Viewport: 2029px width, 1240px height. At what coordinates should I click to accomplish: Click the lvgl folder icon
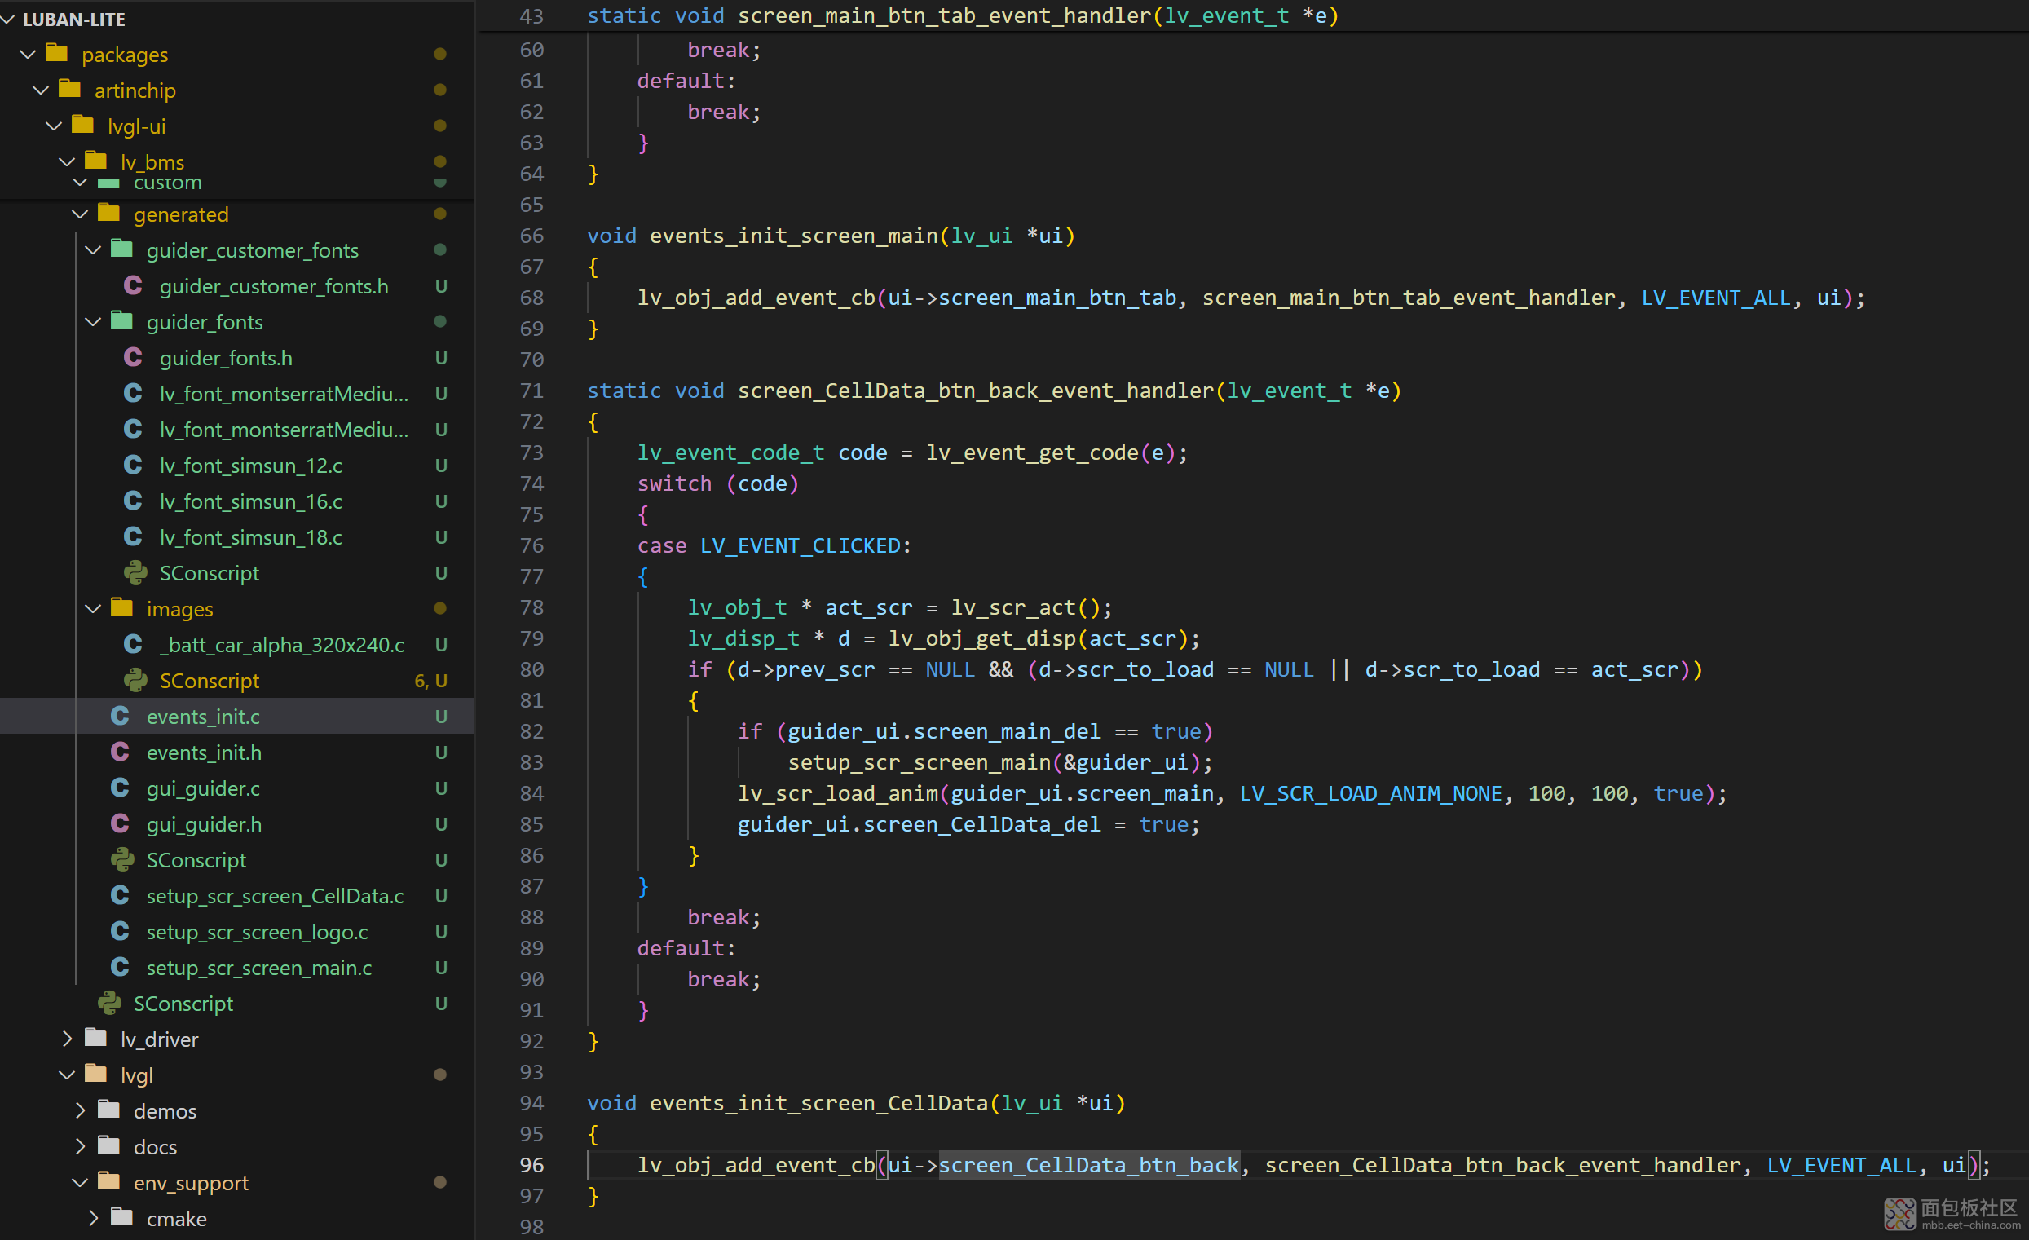[x=96, y=1074]
